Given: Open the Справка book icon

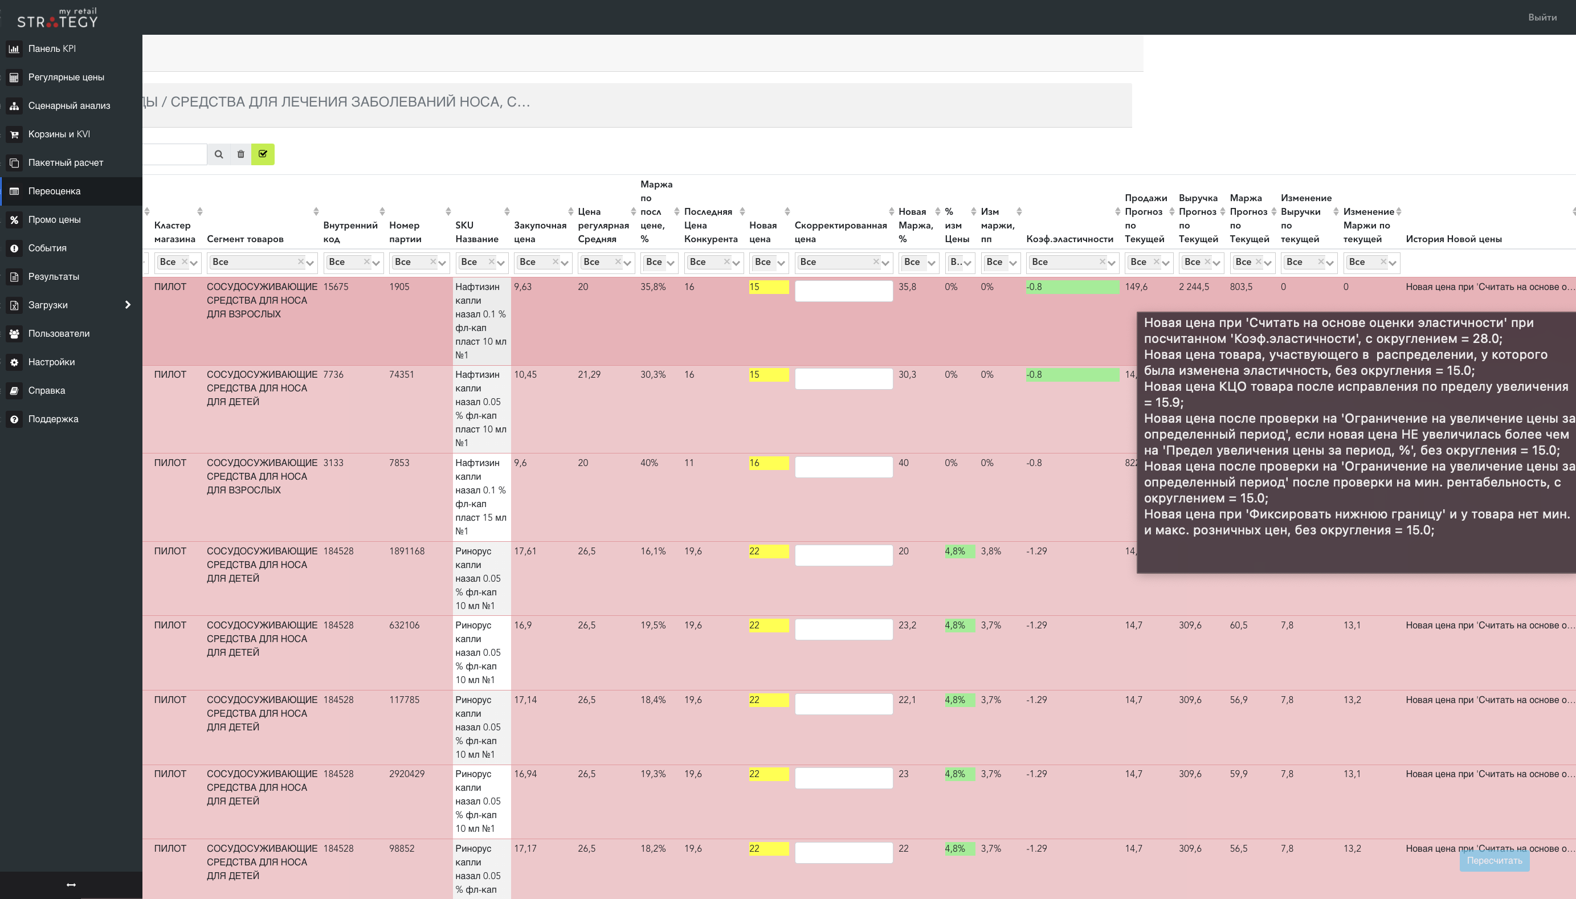Looking at the screenshot, I should (x=14, y=390).
